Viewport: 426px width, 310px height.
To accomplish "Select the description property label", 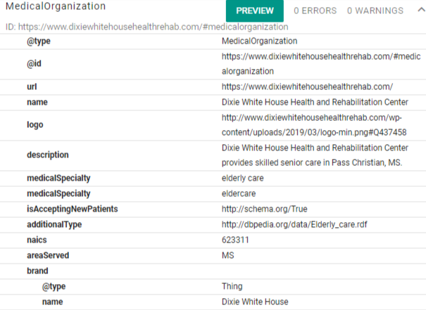I will click(x=48, y=155).
